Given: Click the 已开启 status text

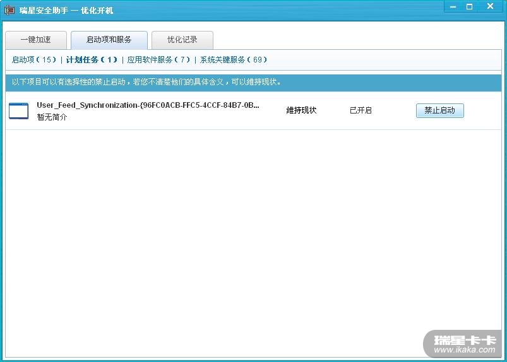Looking at the screenshot, I should [x=361, y=110].
